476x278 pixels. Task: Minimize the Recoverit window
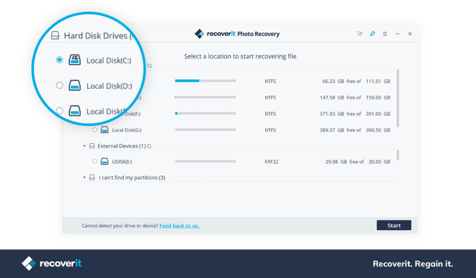(397, 34)
